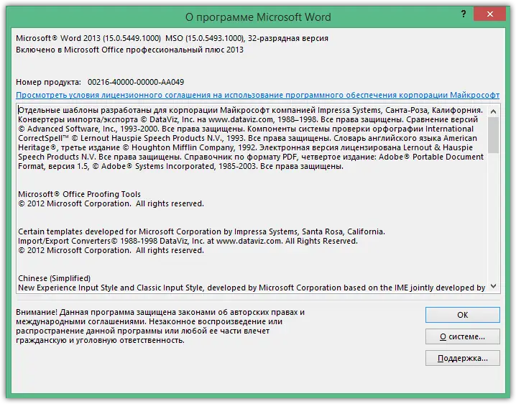This screenshot has width=516, height=404.
Task: Click the question mark help icon
Action: pos(464,14)
